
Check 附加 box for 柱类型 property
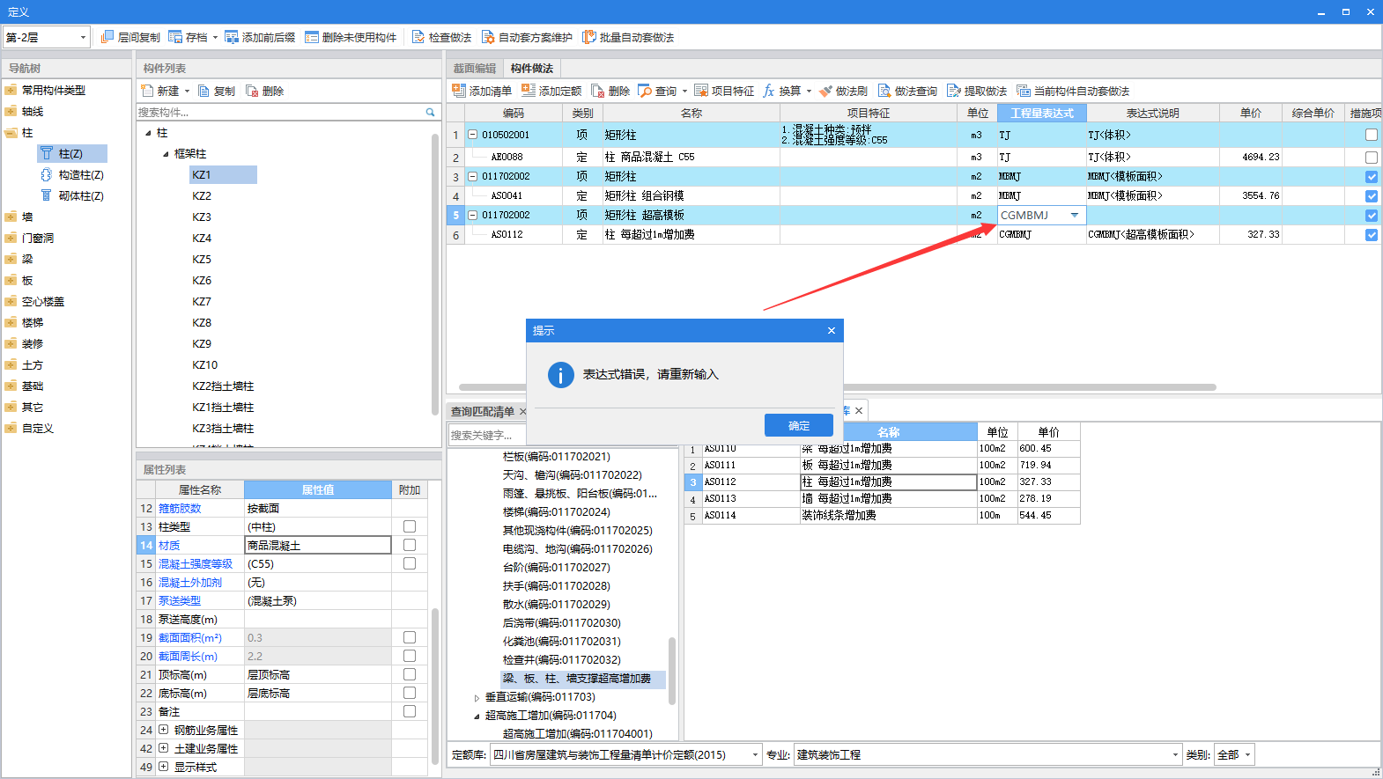click(410, 526)
